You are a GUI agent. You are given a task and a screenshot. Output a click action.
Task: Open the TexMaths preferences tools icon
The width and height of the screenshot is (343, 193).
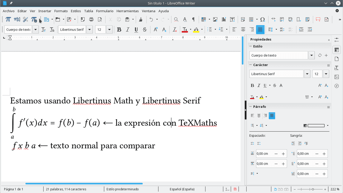click(x=25, y=19)
